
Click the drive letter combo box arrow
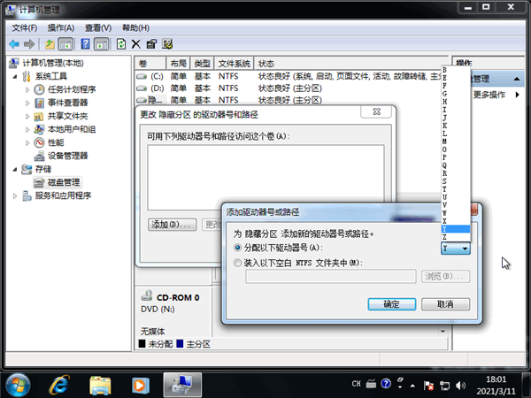point(465,249)
